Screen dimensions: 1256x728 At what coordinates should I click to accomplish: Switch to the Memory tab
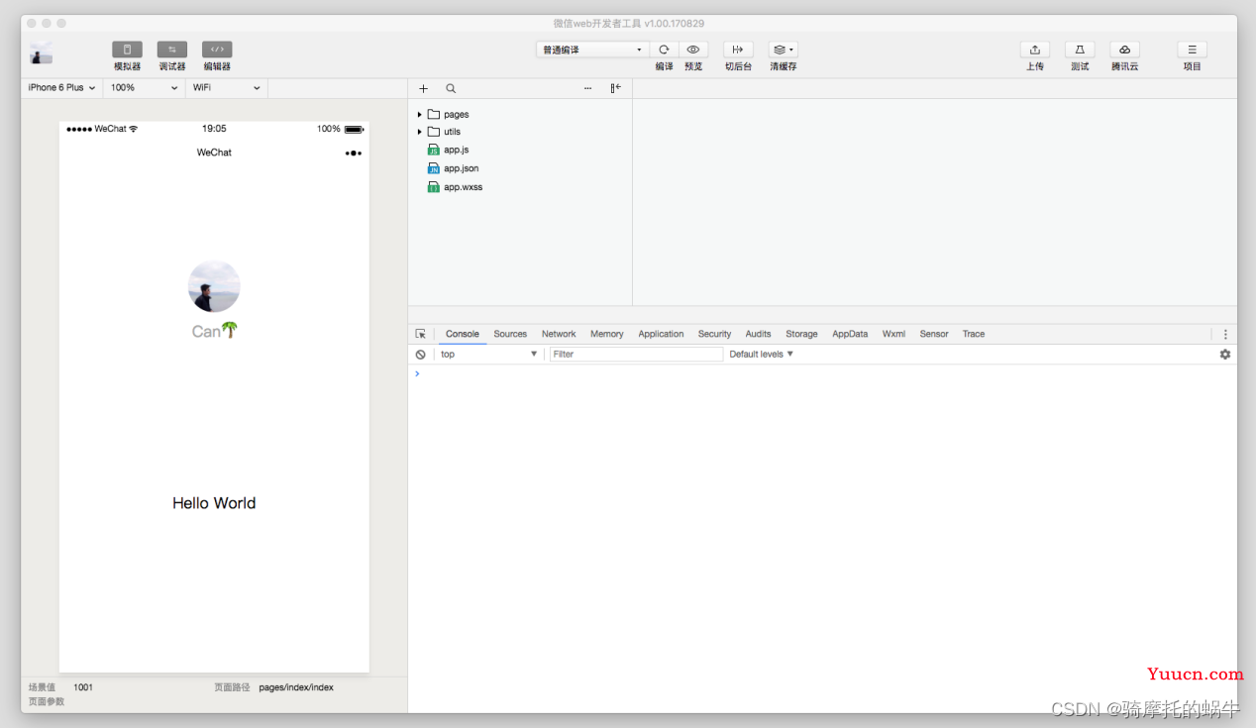(x=607, y=334)
